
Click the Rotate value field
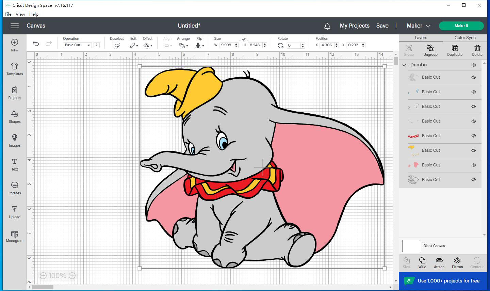[294, 45]
